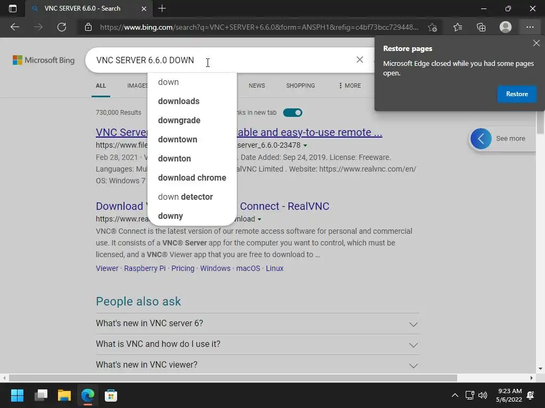Choose the 'downton' suggestion

tap(192, 158)
